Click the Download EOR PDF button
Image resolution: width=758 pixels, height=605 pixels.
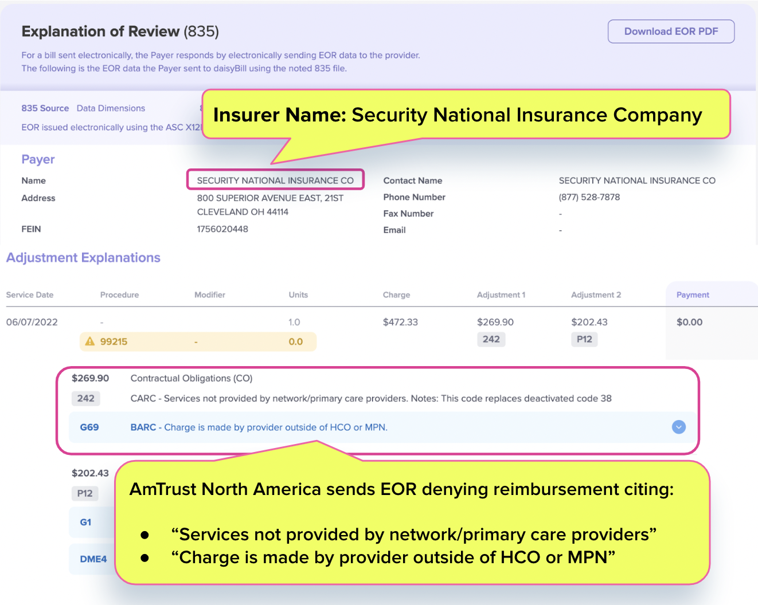[x=671, y=32]
